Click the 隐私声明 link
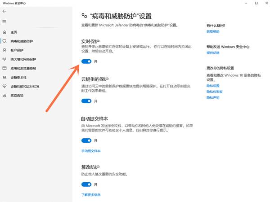The height and width of the screenshot is (202, 270). pos(213,97)
